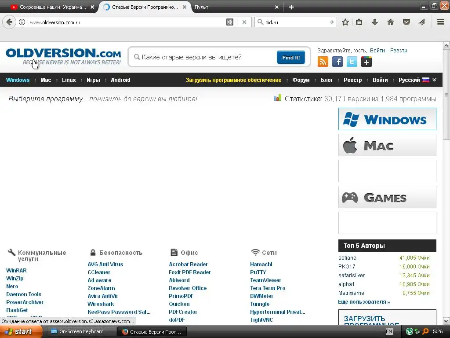Screen dimensions: 450x338
Task: Select Mac in site navigation
Action: (x=46, y=80)
